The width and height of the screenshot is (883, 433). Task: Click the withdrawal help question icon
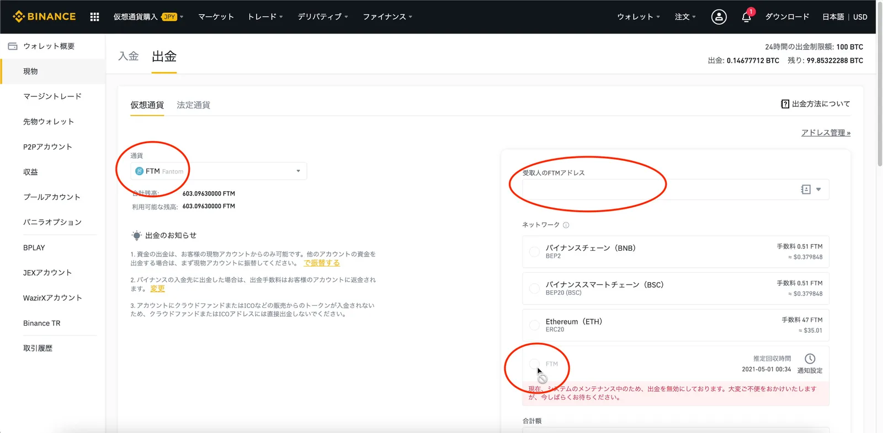[x=785, y=104]
